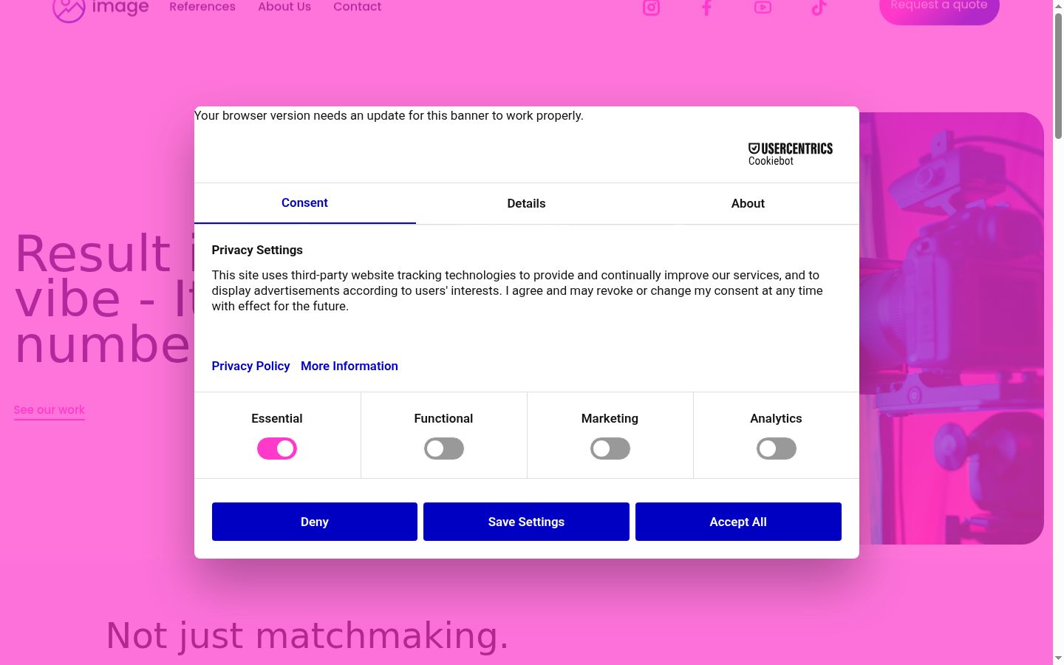
Task: Click Save Settings button
Action: (x=526, y=522)
